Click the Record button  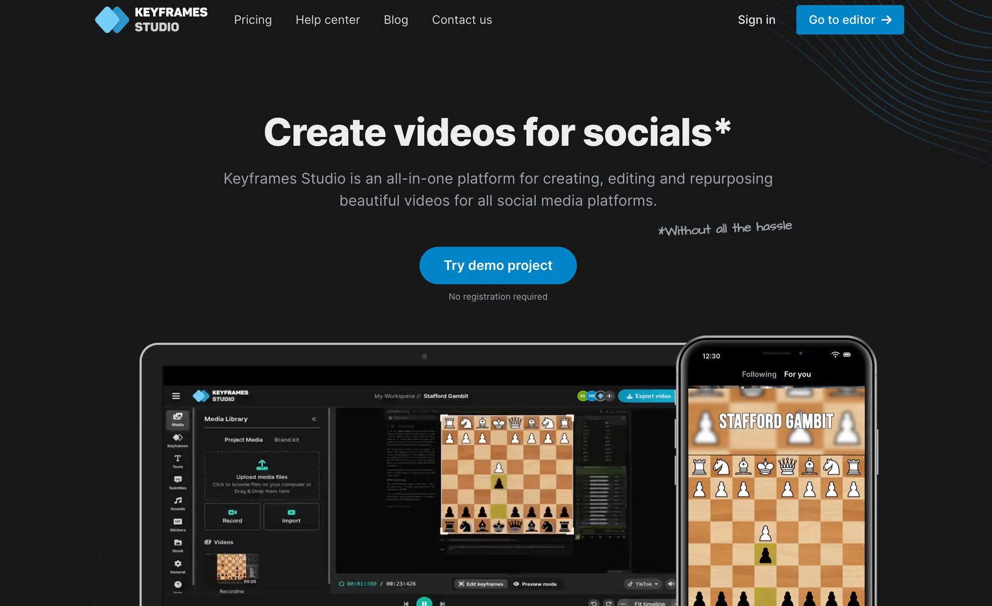point(232,516)
